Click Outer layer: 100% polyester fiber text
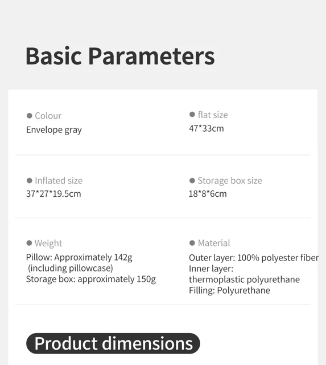The width and height of the screenshot is (326, 365). tap(254, 258)
